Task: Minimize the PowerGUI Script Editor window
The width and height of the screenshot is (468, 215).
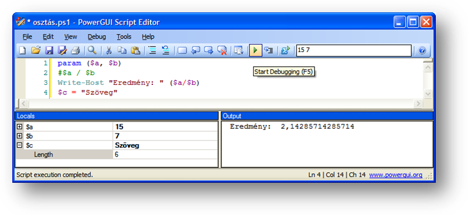Action: (x=399, y=22)
